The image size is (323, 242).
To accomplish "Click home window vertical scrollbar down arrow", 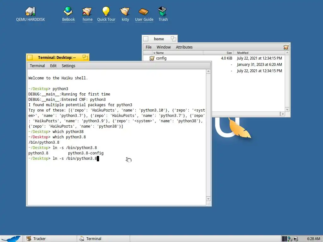I will (287, 109).
